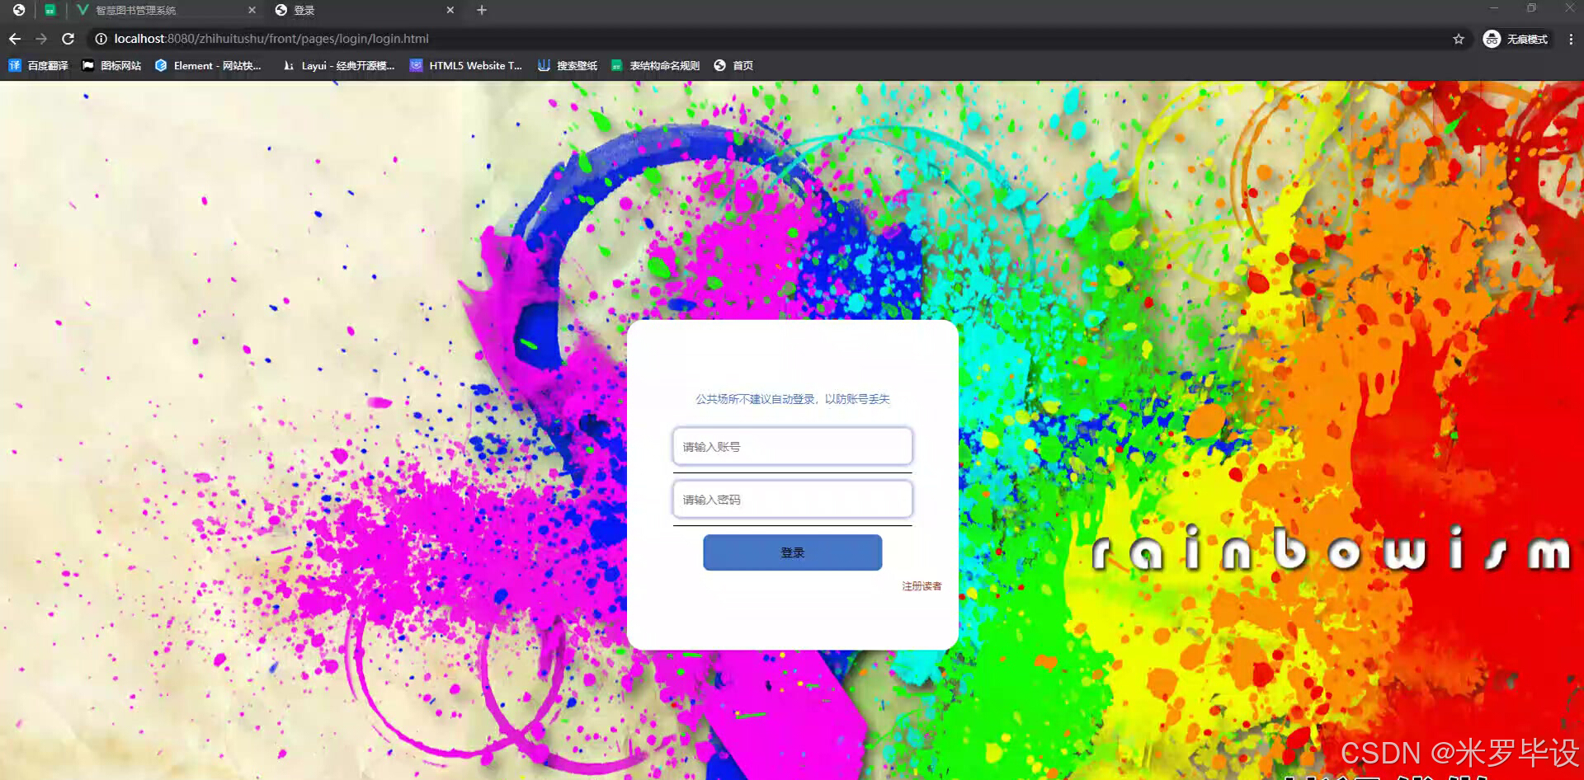Minimize the browser window
Viewport: 1584px width, 780px height.
[1493, 8]
